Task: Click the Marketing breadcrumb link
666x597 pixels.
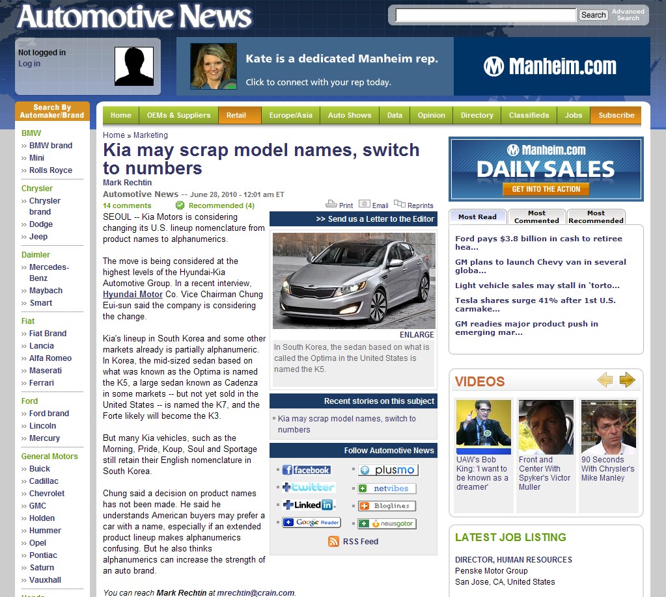Action: [x=150, y=135]
